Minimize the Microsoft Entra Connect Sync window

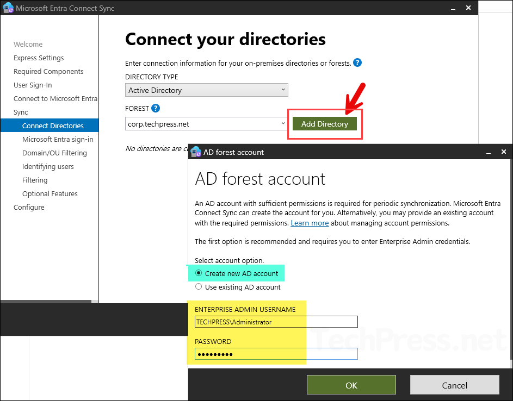click(453, 9)
